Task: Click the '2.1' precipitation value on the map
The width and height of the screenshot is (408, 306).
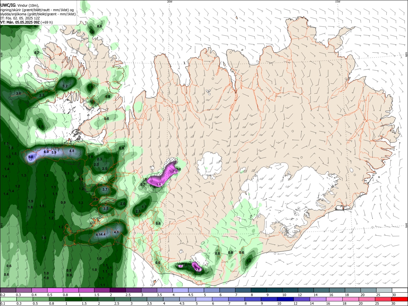Action: click(138, 212)
